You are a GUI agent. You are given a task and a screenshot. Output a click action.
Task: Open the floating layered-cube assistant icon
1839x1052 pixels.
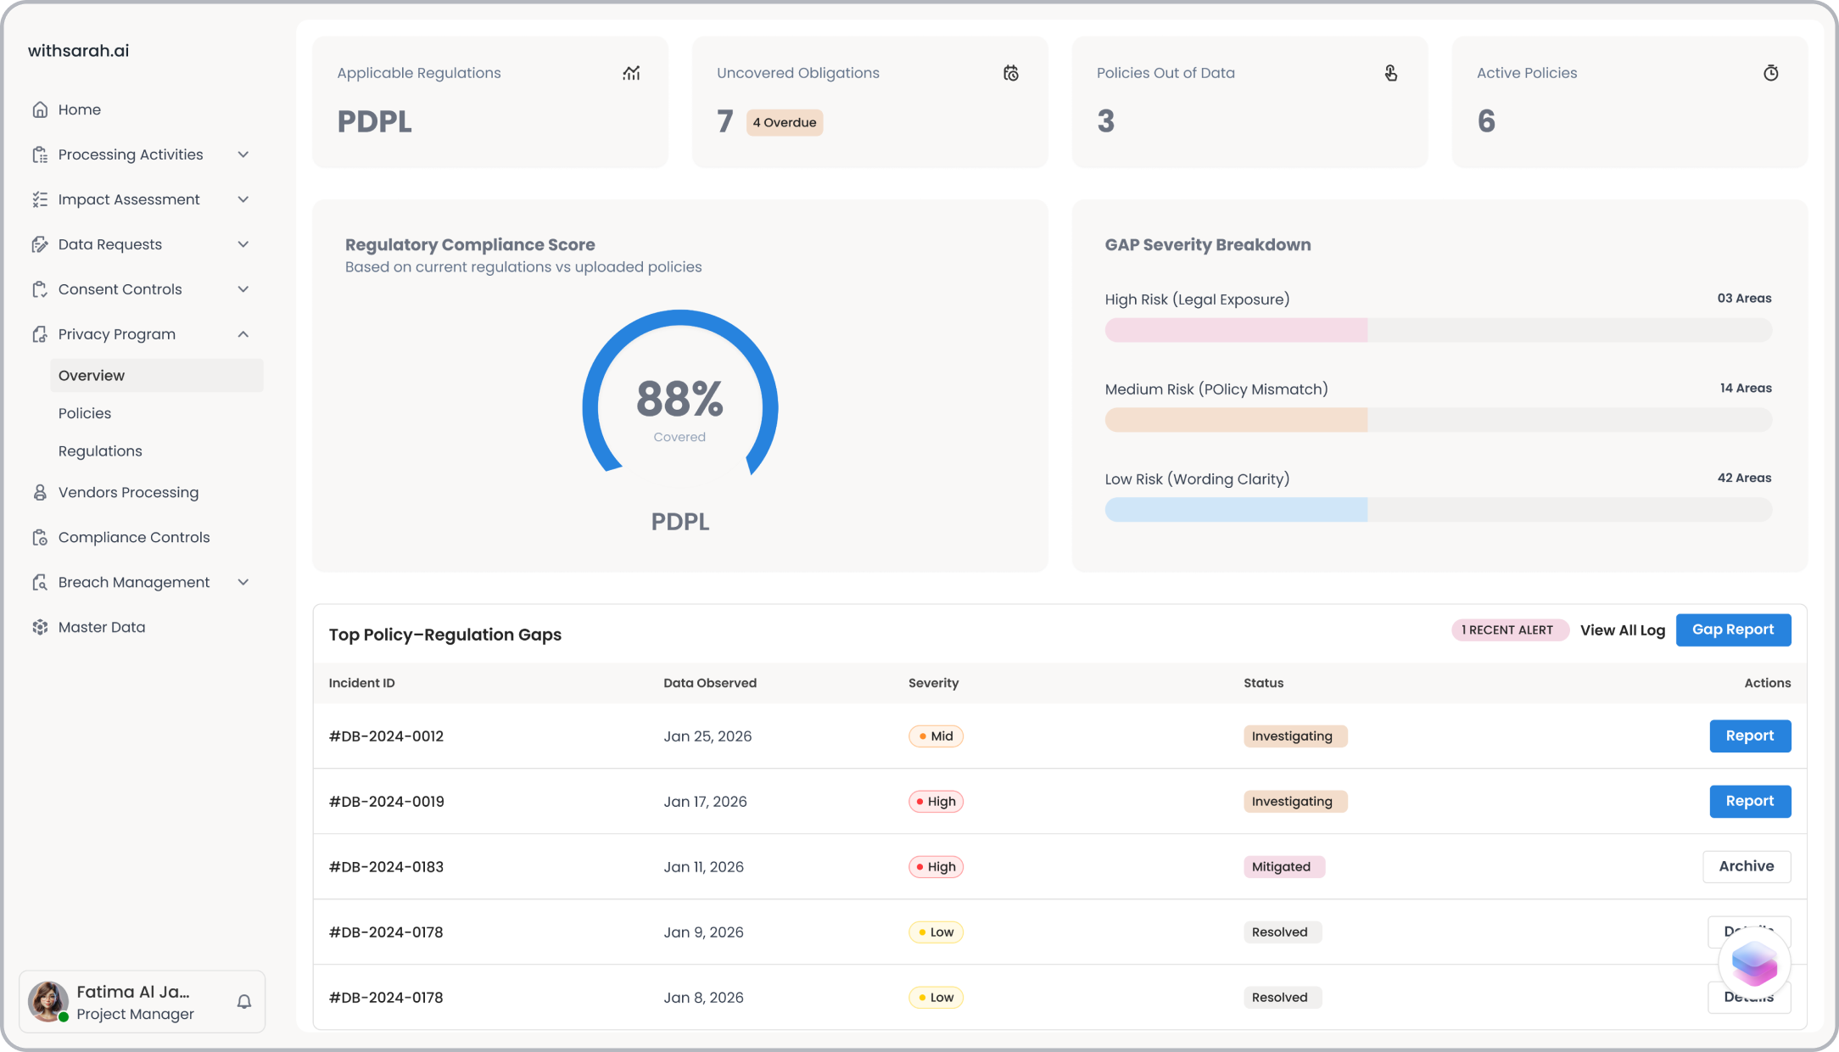(x=1754, y=964)
